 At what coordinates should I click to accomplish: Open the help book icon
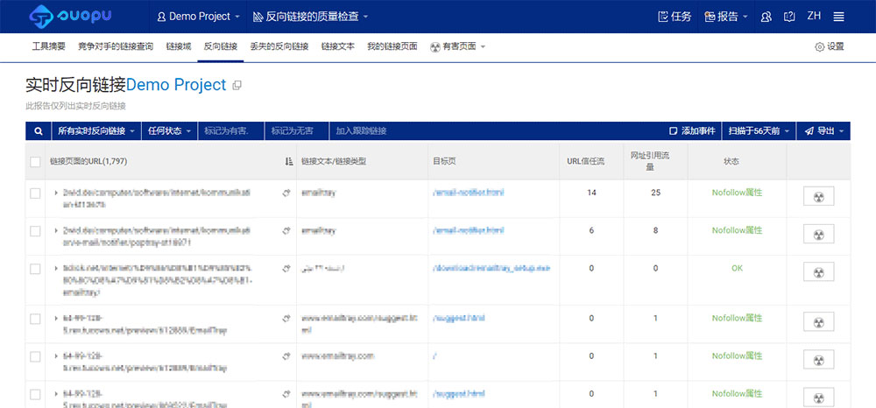click(x=789, y=17)
